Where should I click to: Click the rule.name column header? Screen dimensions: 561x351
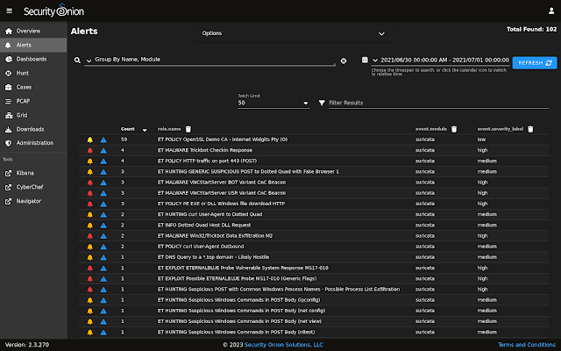[169, 129]
